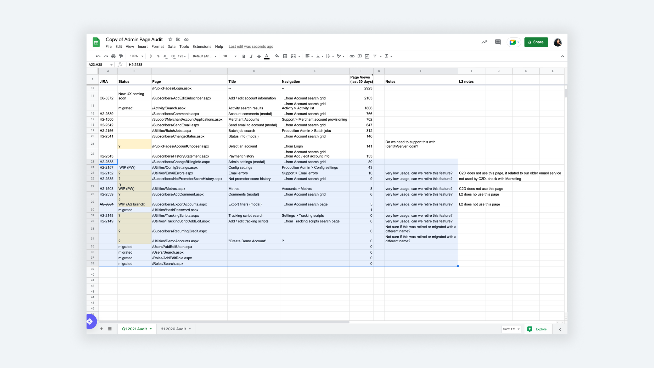654x368 pixels.
Task: Click the print icon
Action: [x=113, y=56]
